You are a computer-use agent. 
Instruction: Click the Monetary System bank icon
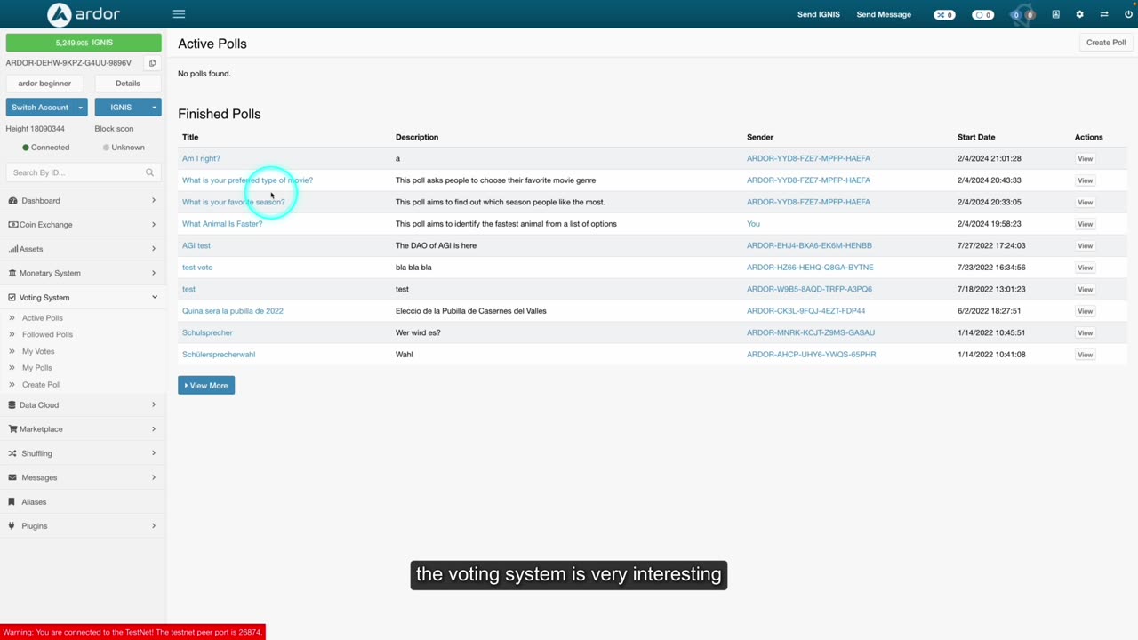click(12, 273)
